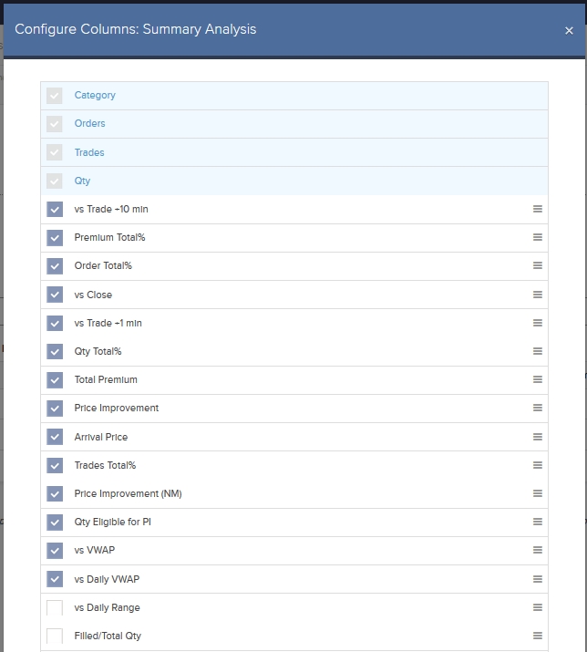Click the Arrival Price drag handle
587x652 pixels.
tap(538, 437)
